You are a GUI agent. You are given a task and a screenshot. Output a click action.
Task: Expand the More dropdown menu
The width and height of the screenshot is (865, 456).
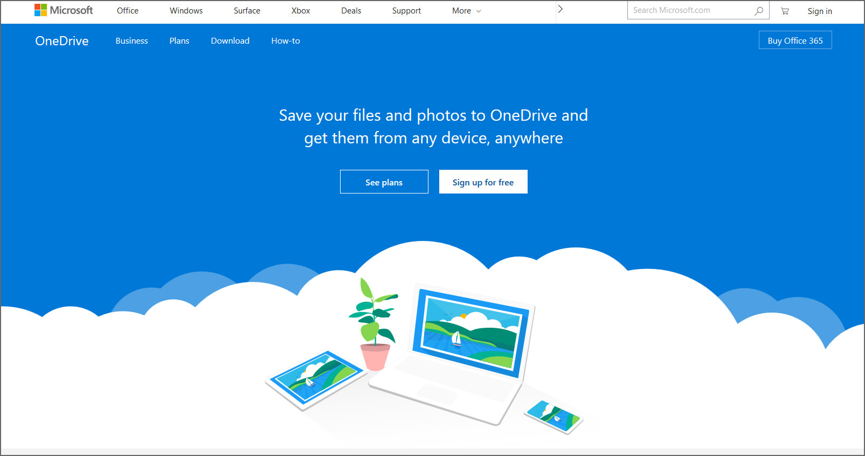tap(466, 11)
